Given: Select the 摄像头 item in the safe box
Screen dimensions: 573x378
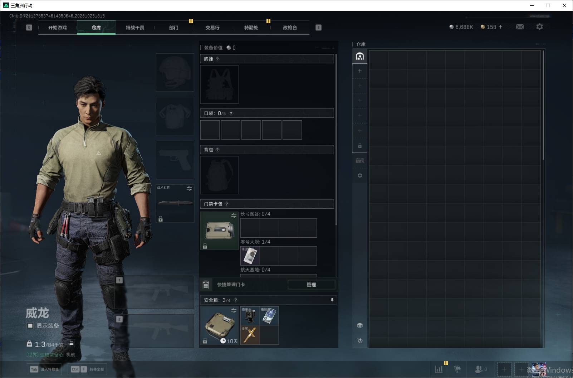Looking at the screenshot, I should click(250, 316).
